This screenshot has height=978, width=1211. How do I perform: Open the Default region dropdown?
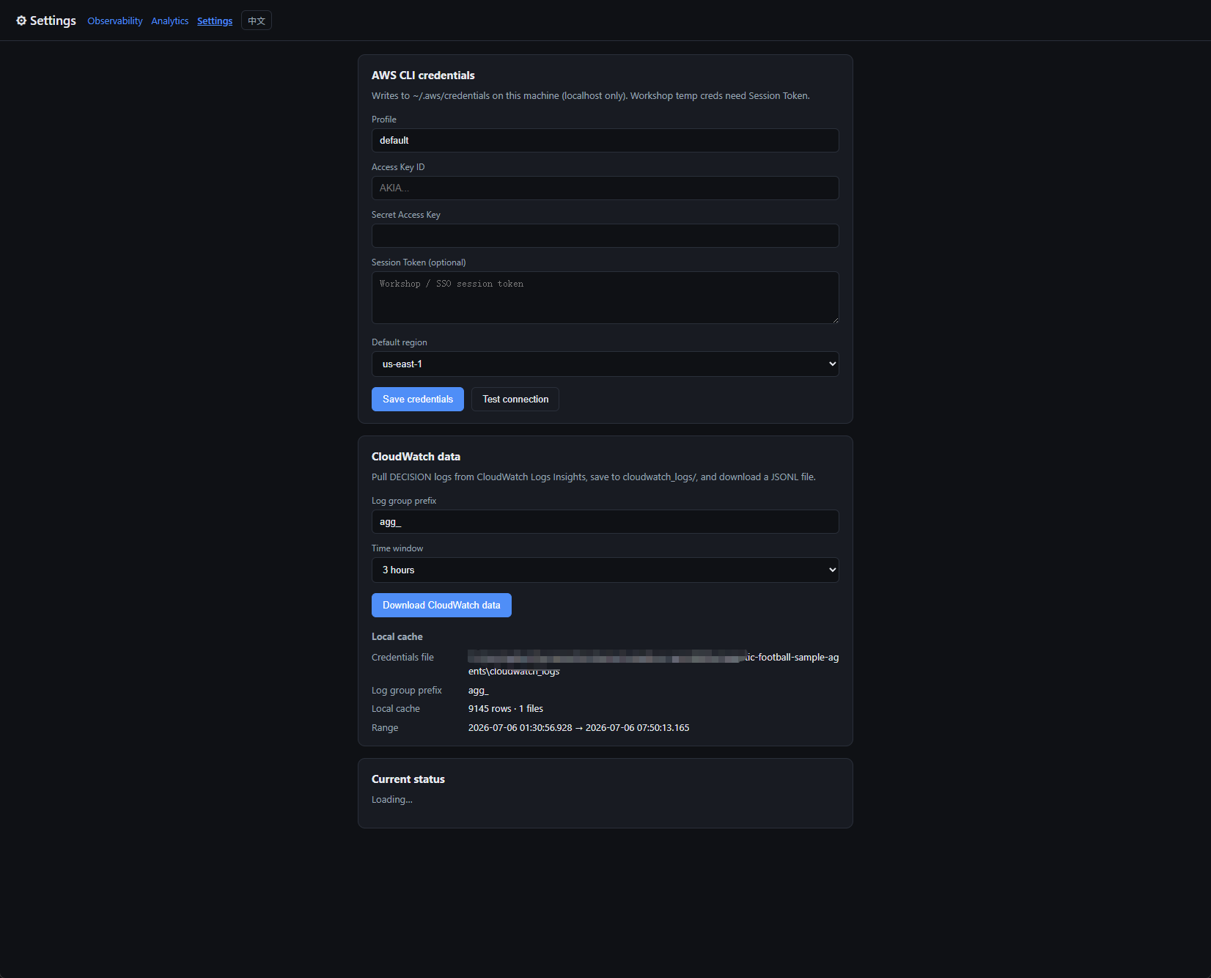tap(605, 364)
